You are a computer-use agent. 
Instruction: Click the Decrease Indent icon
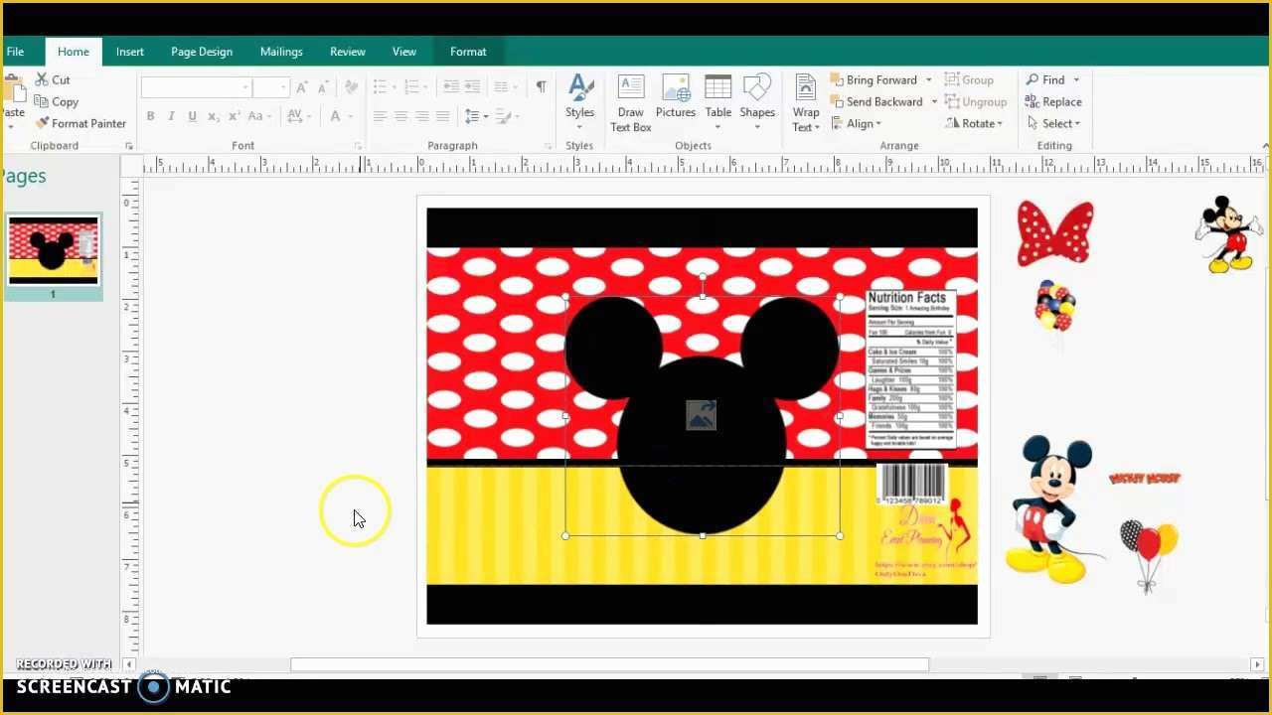coord(451,87)
